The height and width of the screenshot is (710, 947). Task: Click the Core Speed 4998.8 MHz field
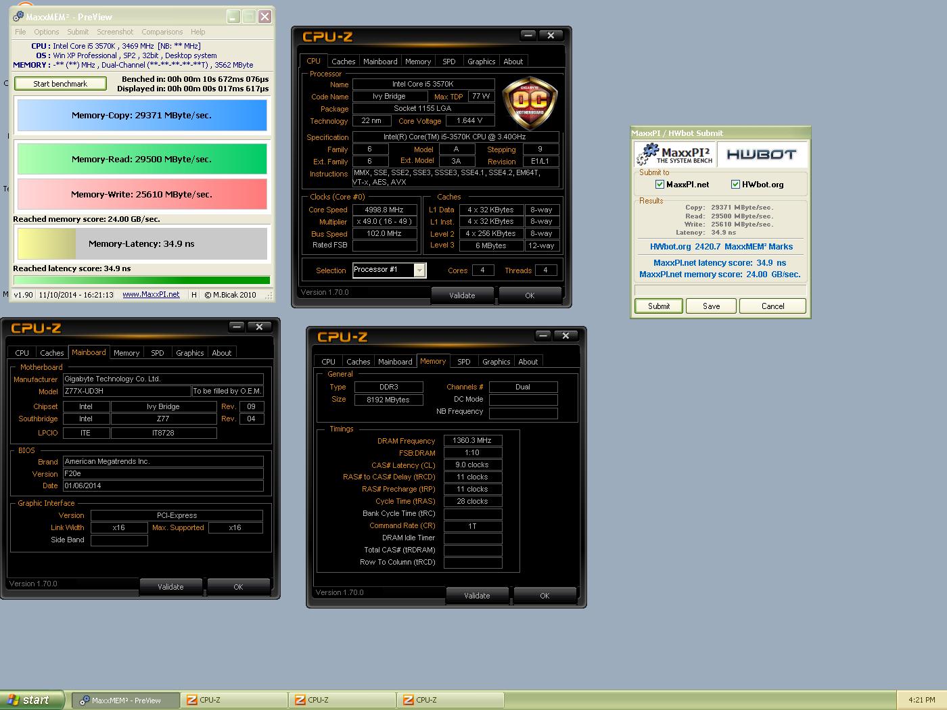(x=384, y=210)
